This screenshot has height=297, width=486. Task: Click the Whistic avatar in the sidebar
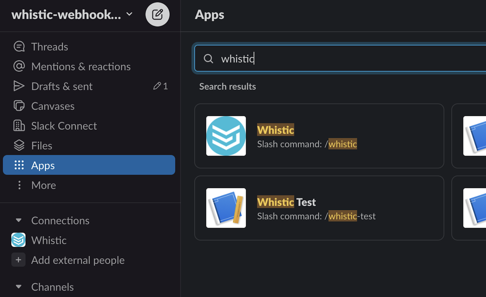point(18,240)
